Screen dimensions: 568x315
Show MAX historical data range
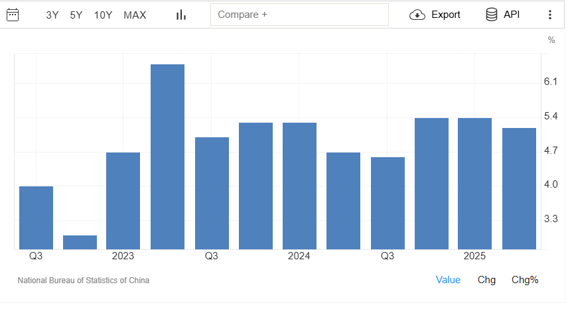click(x=135, y=15)
